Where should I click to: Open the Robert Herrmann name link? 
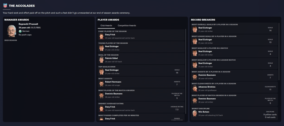pos(113,82)
